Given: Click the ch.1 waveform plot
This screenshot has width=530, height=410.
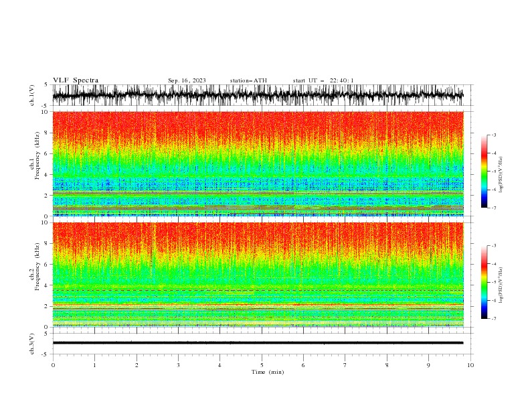Looking at the screenshot, I should click(263, 95).
